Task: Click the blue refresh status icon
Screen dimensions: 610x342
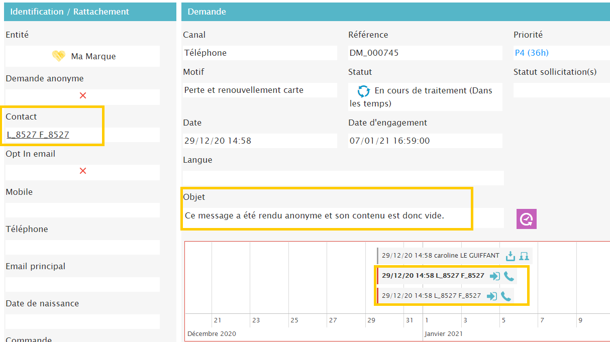Action: tap(363, 91)
